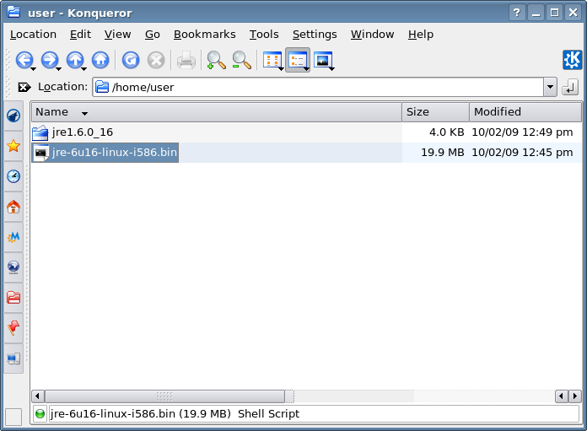
Task: Open the Settings menu
Action: pos(315,35)
